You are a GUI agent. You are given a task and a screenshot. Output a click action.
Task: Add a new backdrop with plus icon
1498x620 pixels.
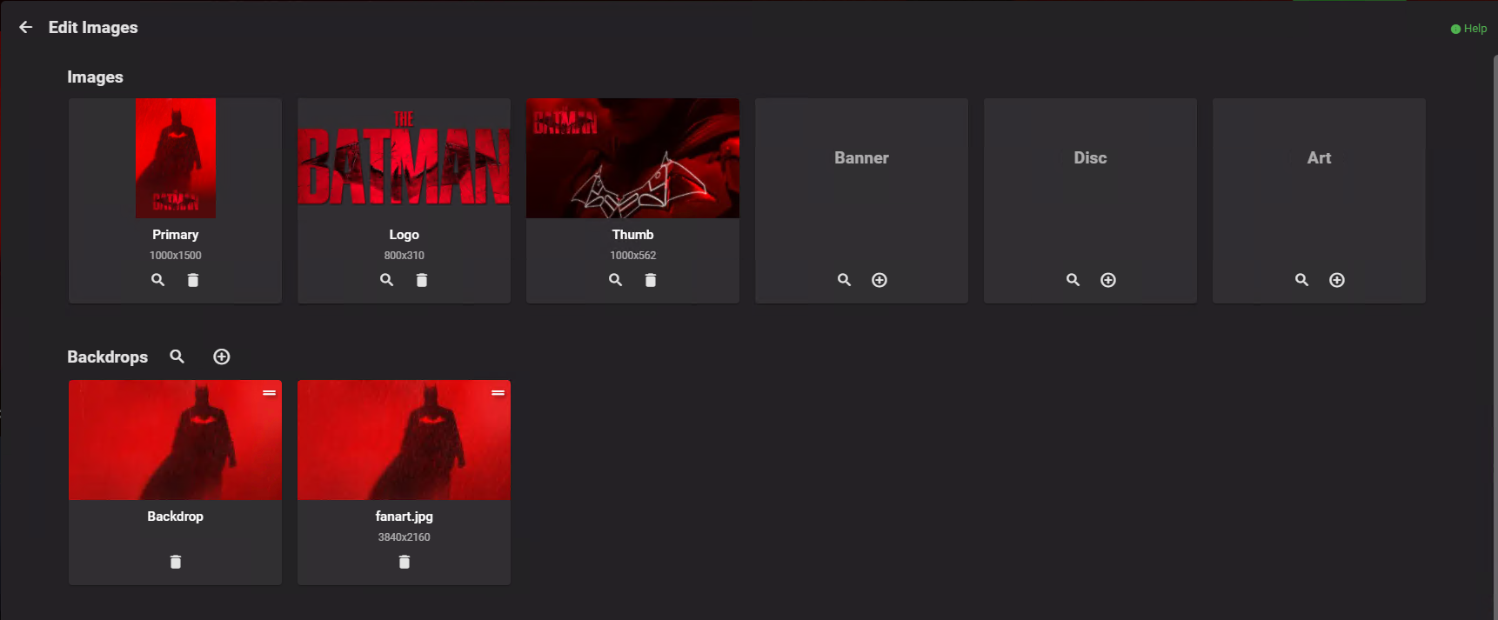click(x=222, y=357)
